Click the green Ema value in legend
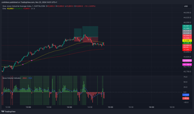 [19, 9]
